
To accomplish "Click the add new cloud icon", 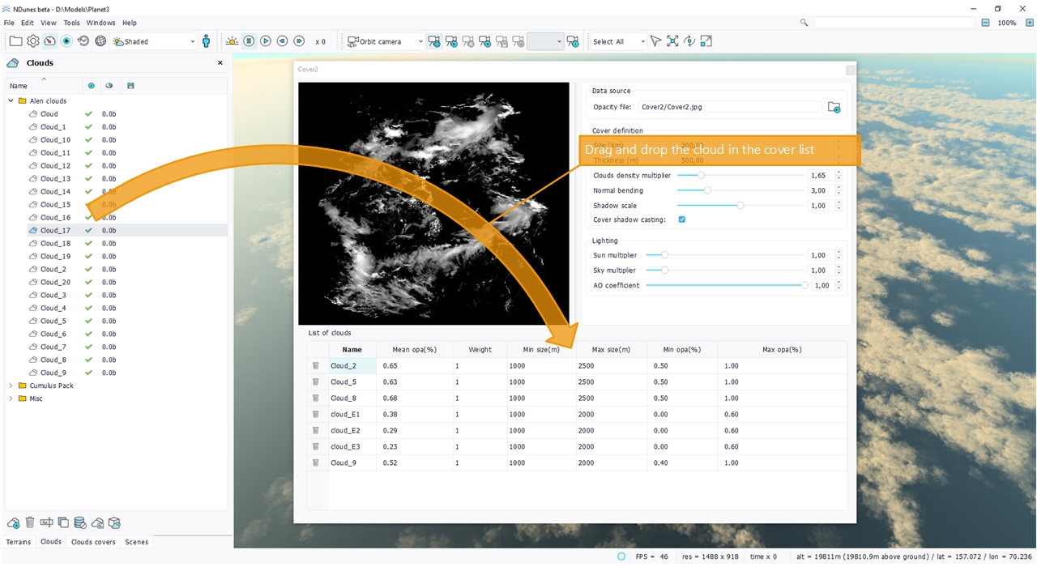I will point(13,523).
